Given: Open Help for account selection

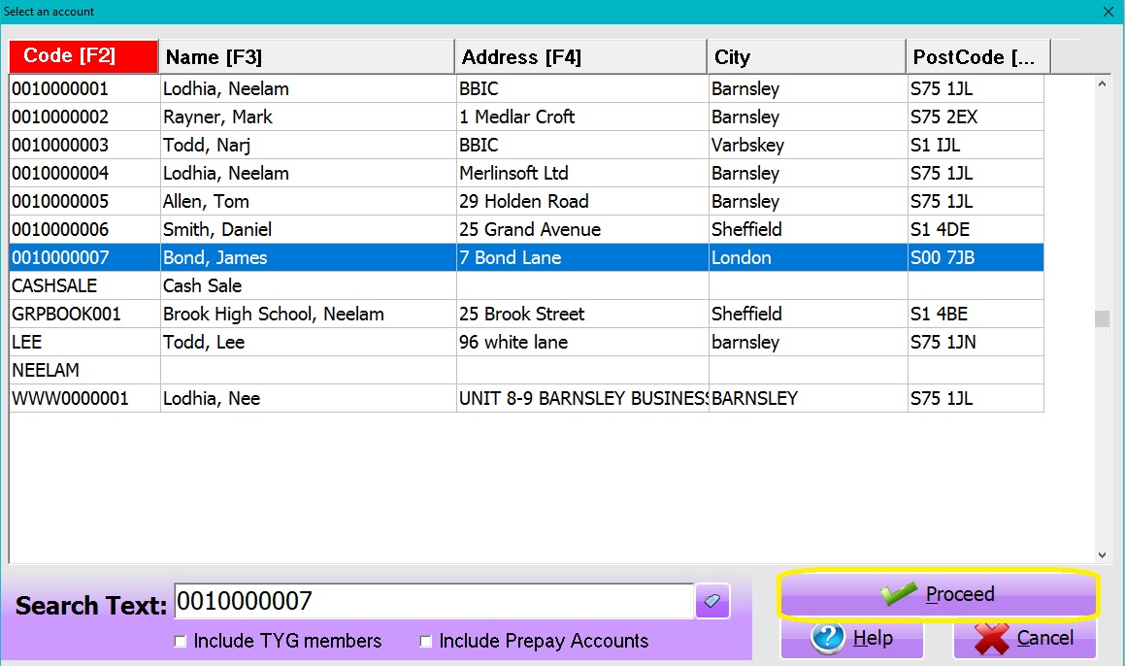Looking at the screenshot, I should point(851,638).
